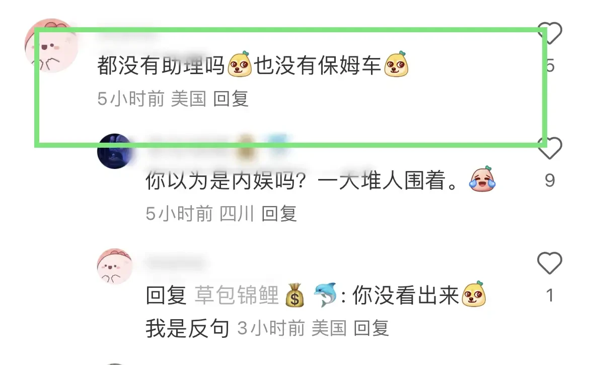
Task: Tap 回复 under the 四川 comment
Action: point(279,214)
